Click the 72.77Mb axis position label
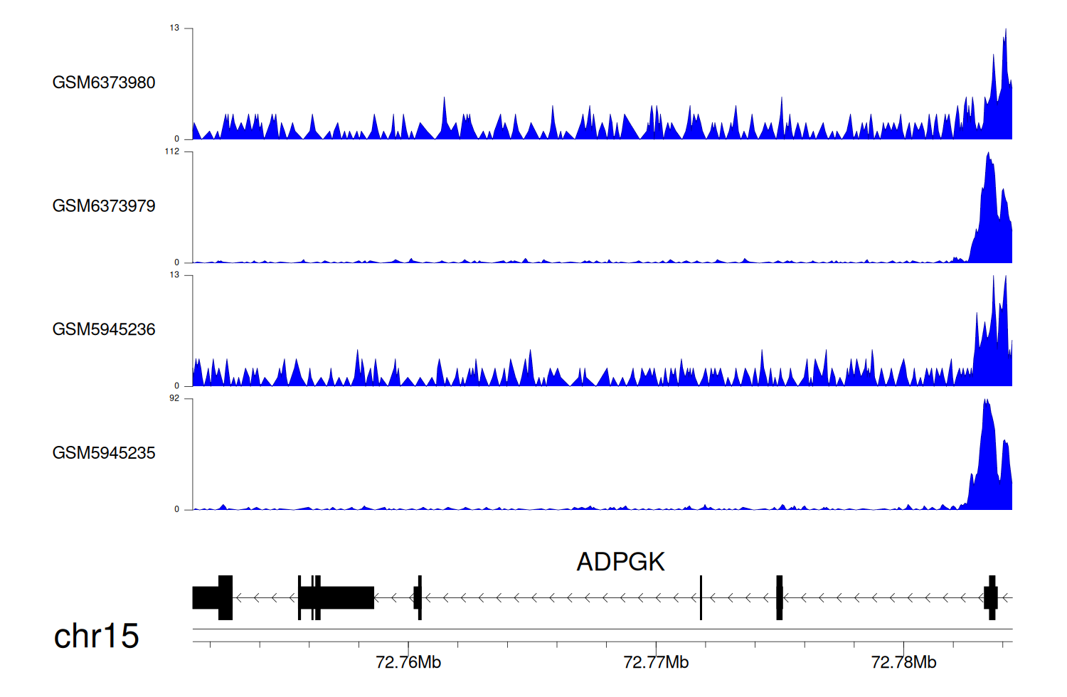Screen dimensions: 1067x697 pyautogui.click(x=656, y=663)
